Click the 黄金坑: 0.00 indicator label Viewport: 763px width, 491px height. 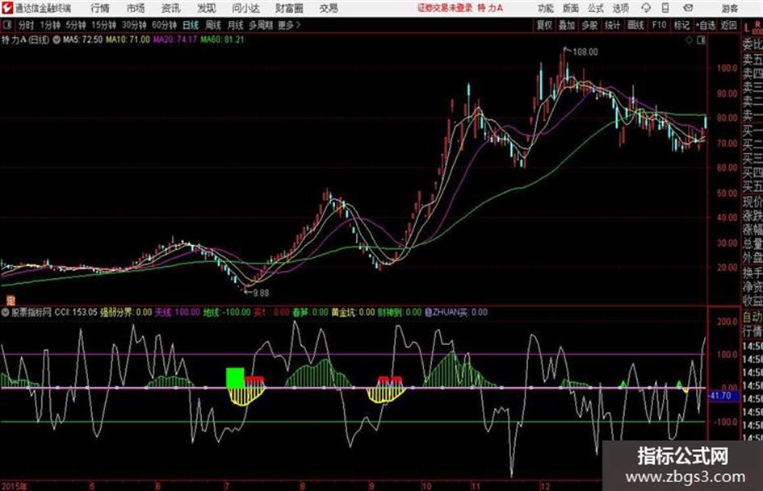tap(353, 312)
